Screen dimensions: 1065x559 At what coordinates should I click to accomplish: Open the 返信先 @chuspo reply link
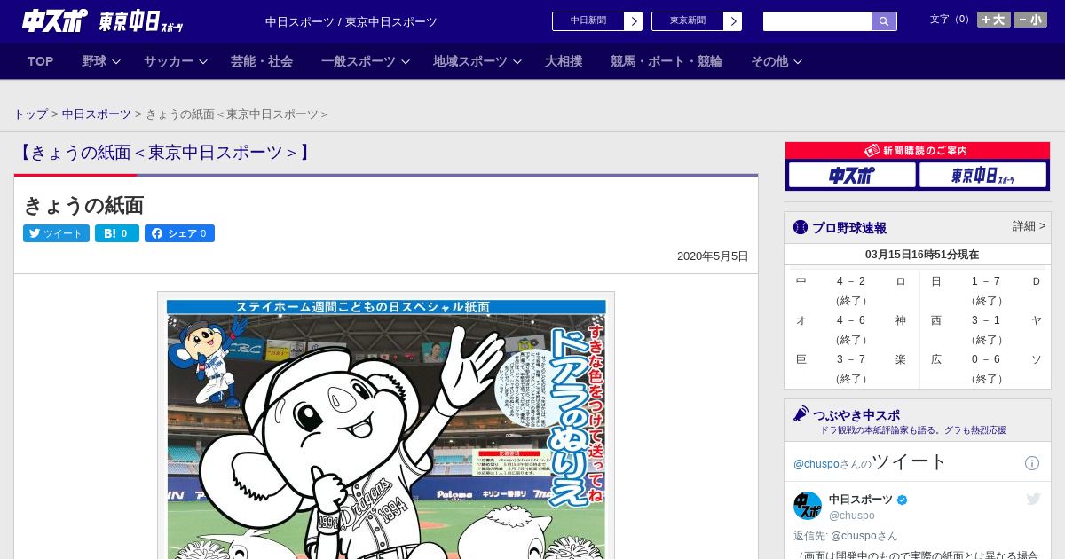pyautogui.click(x=846, y=536)
